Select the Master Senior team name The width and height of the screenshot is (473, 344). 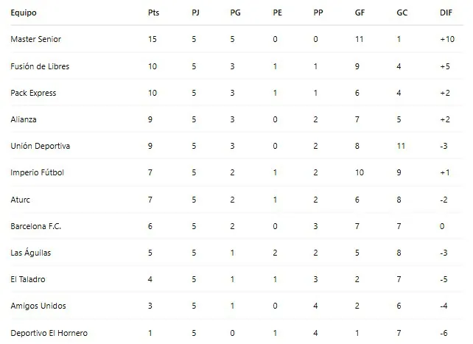click(x=36, y=40)
